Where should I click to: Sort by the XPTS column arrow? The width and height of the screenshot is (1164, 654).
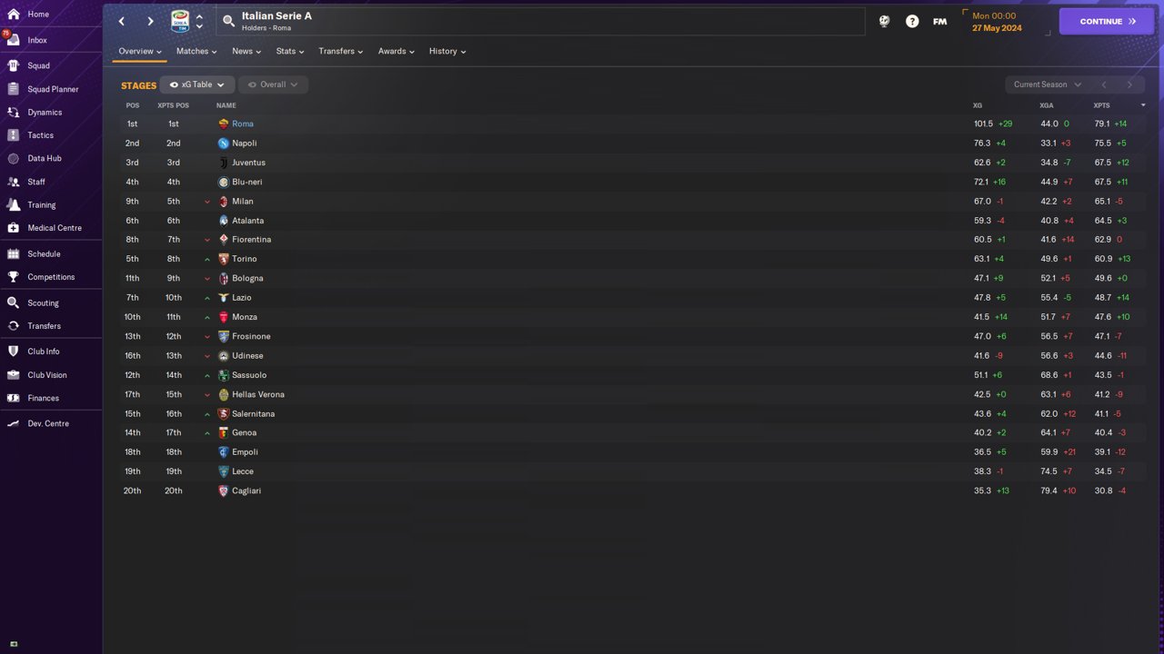click(1143, 105)
